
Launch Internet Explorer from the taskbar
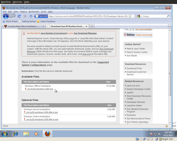coord(16,134)
